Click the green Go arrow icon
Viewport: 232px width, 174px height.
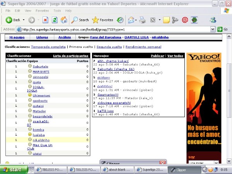click(x=220, y=29)
